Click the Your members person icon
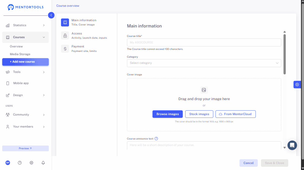This screenshot has width=304, height=170. (x=8, y=127)
